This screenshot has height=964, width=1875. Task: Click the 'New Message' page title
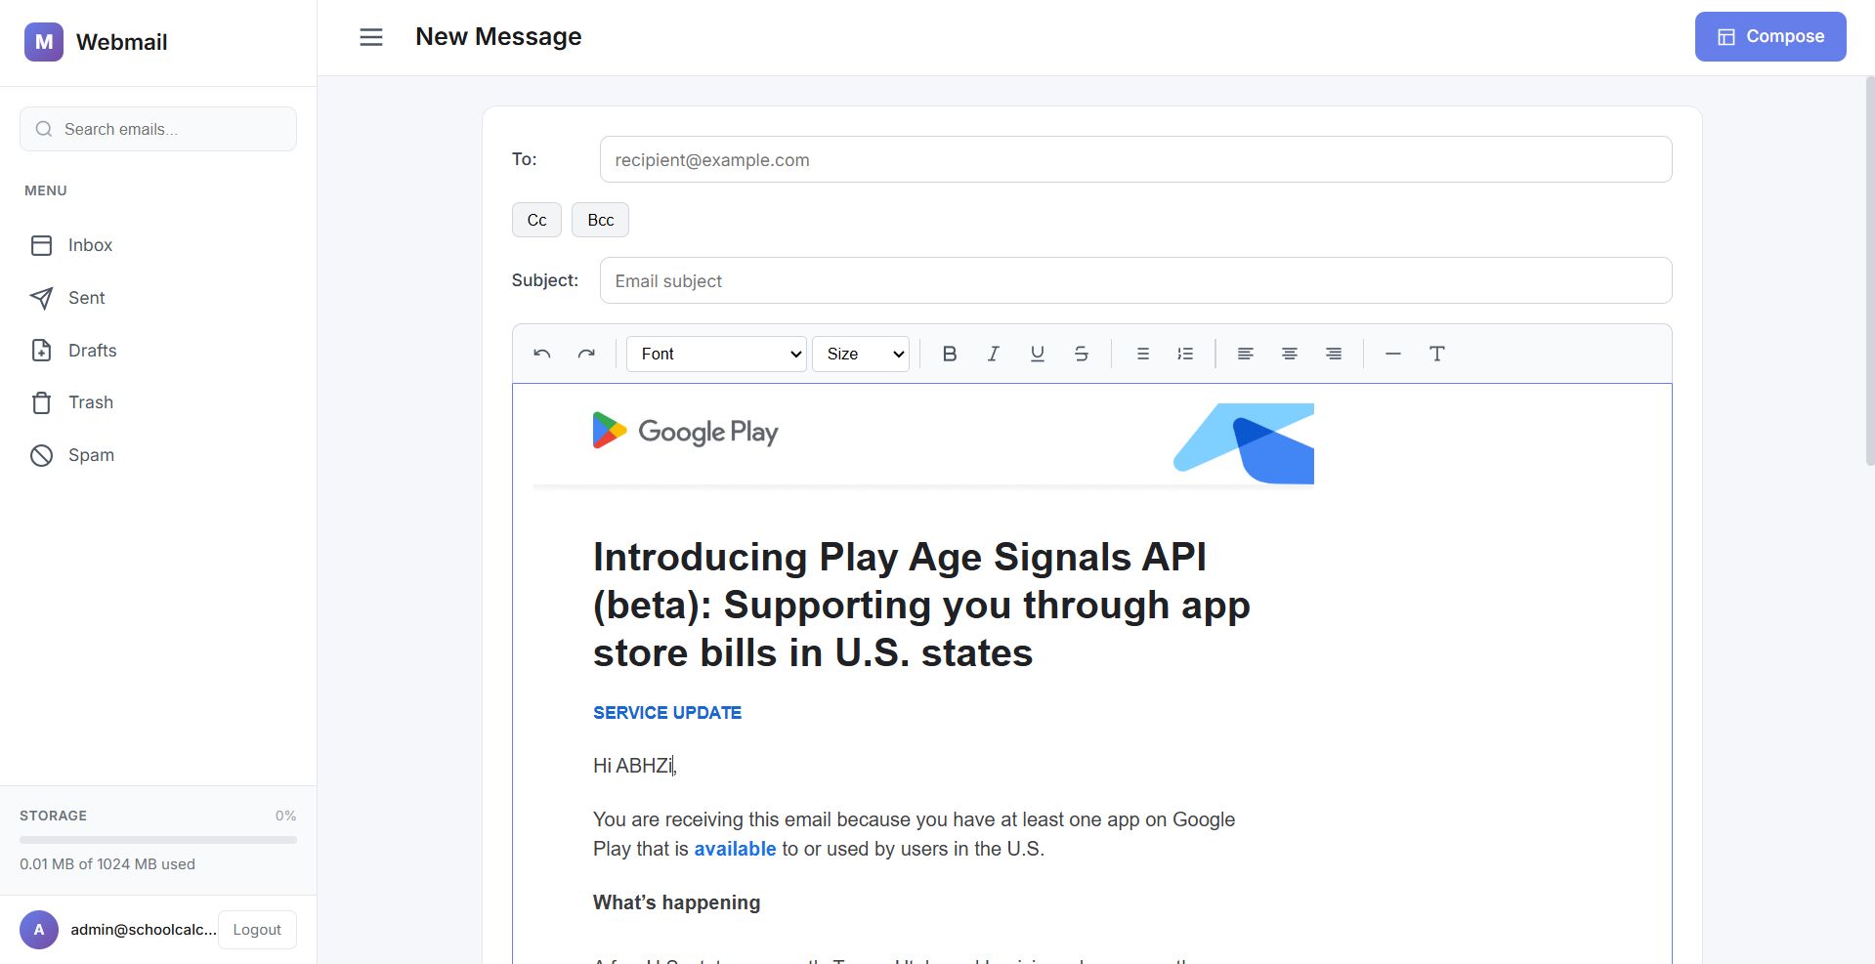pos(498,37)
